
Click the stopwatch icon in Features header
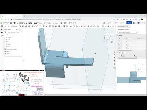coord(20,30)
